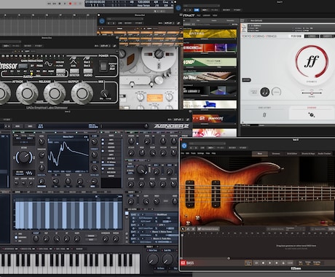Open the Help menu in EZbass
This screenshot has height=277, width=335.
click(x=213, y=153)
